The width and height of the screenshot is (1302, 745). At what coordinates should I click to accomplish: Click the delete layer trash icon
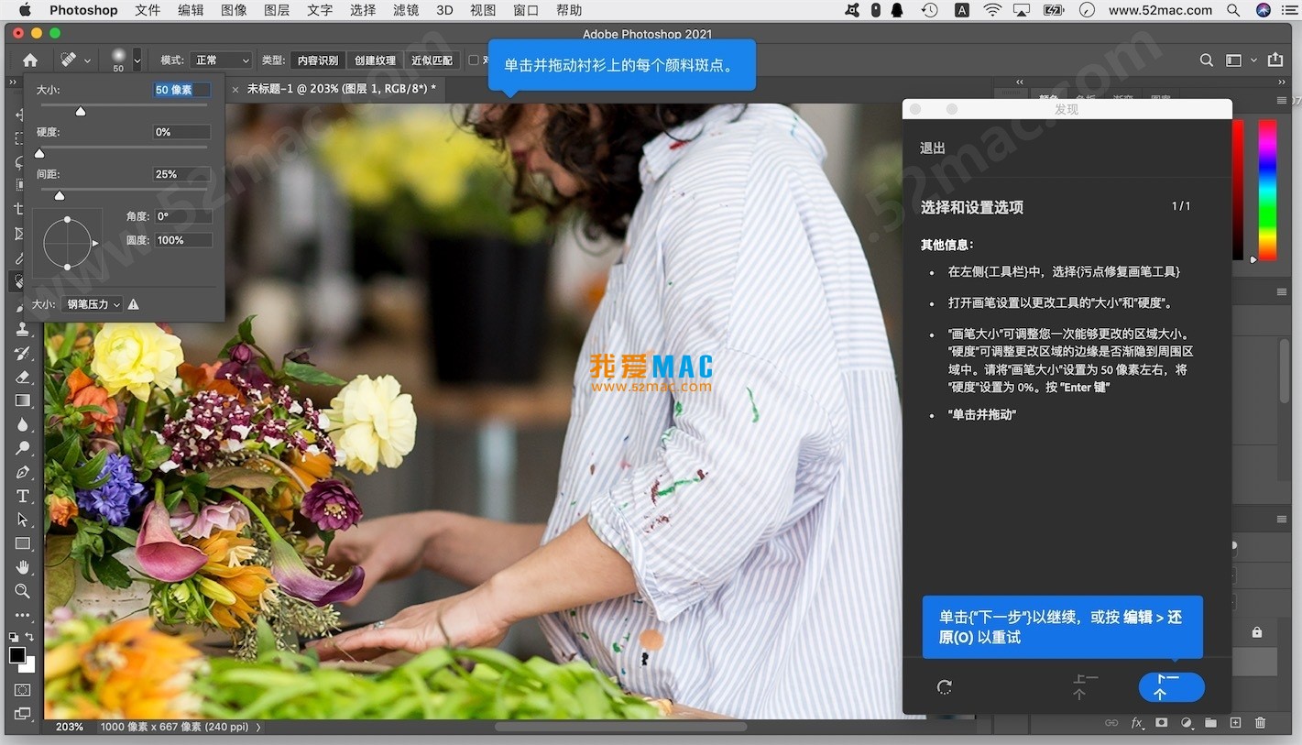[x=1260, y=723]
